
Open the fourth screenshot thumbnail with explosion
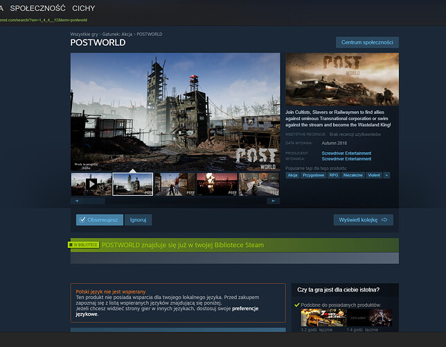217,184
